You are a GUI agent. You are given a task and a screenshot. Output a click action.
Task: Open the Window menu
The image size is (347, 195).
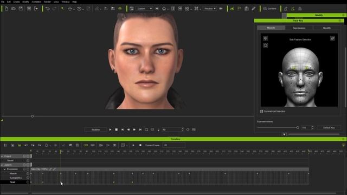point(66,2)
